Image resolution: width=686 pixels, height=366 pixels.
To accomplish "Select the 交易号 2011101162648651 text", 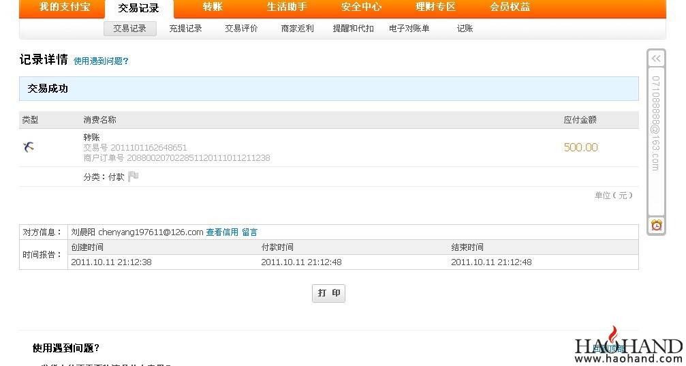I will [x=135, y=147].
